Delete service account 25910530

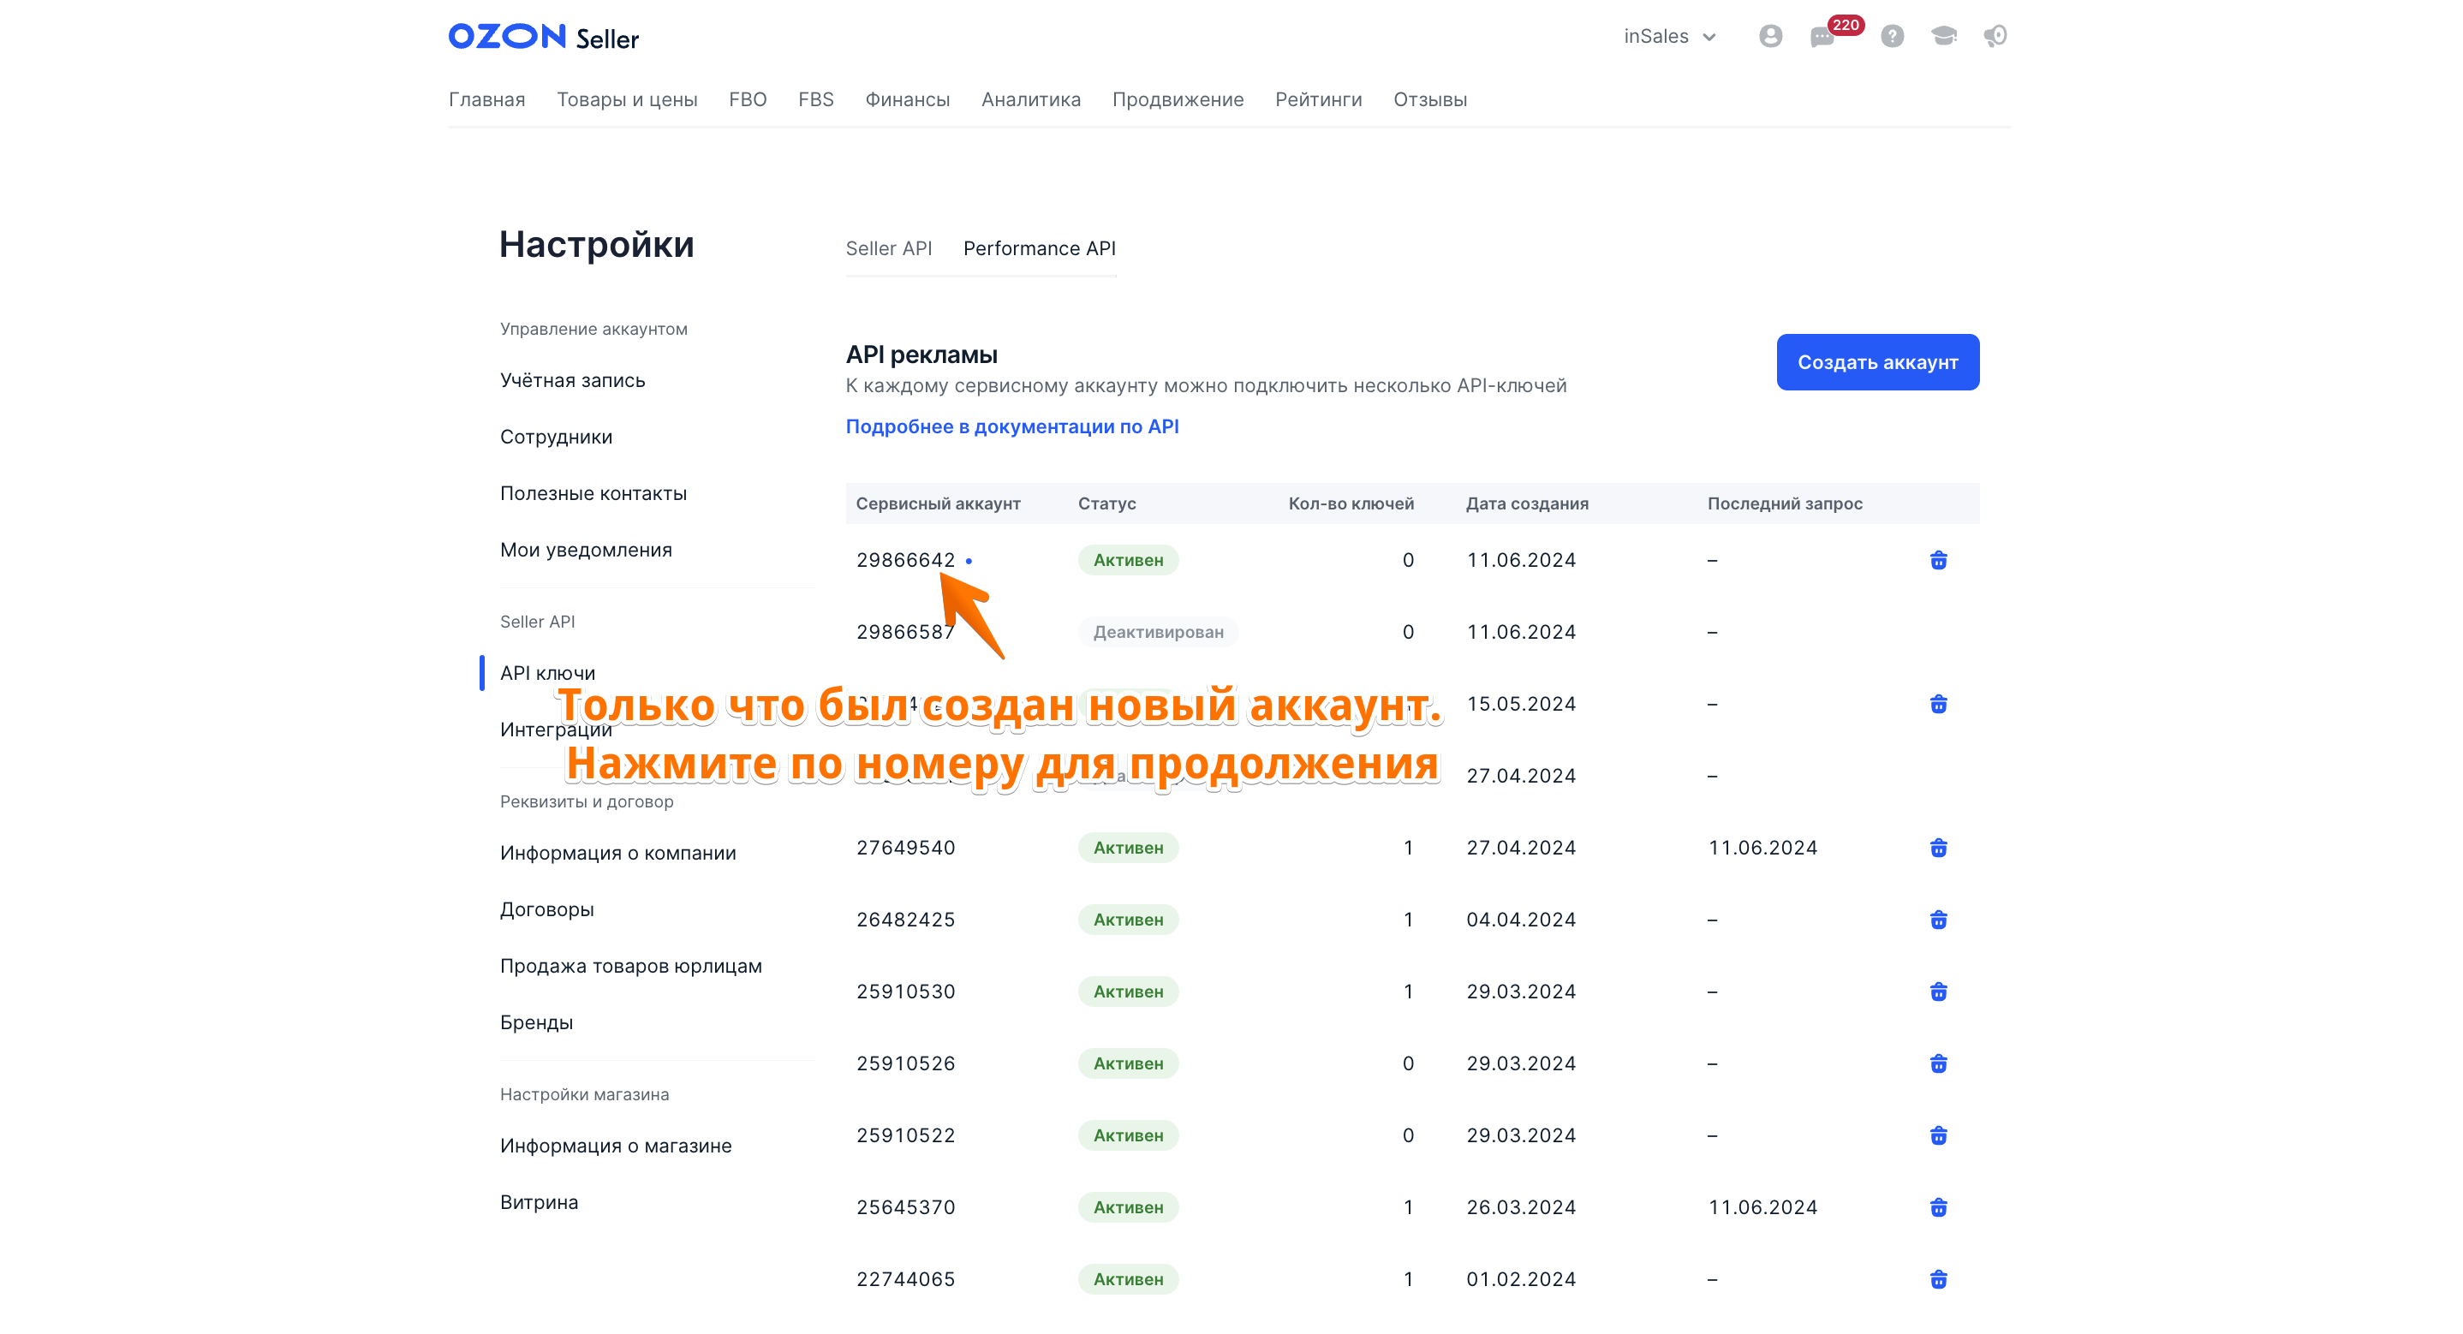1938,992
